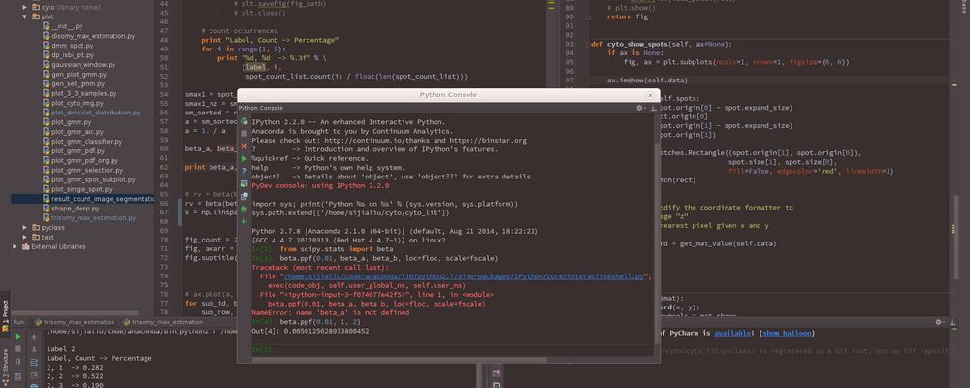Click the NameError message in console

(x=331, y=313)
